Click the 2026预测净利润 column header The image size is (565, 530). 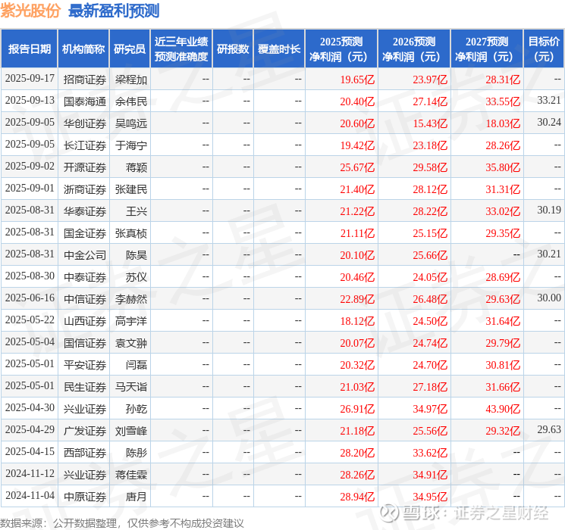(414, 49)
